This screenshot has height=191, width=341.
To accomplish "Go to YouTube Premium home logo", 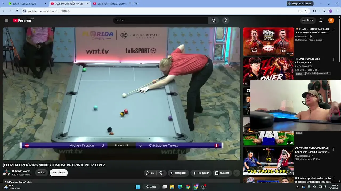I will (x=22, y=20).
